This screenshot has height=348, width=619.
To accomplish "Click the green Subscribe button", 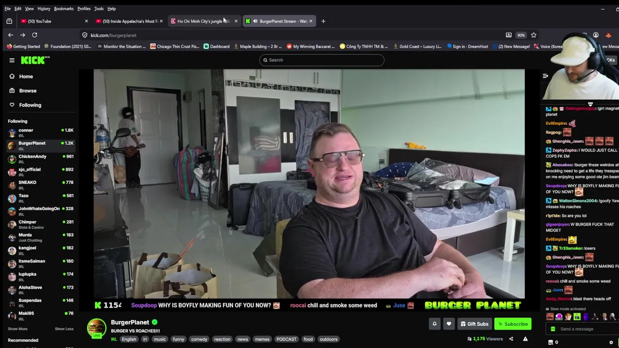I will 513,324.
